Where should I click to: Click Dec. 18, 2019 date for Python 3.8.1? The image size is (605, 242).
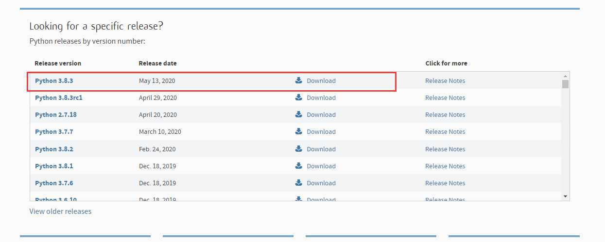(x=157, y=166)
